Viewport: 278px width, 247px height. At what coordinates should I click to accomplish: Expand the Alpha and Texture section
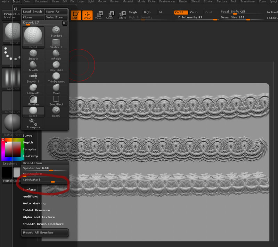(39, 217)
